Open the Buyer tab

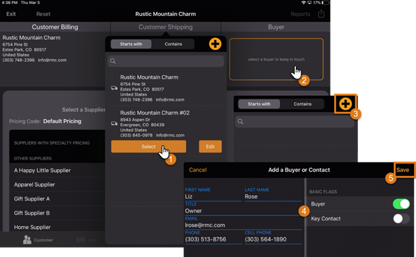click(276, 27)
